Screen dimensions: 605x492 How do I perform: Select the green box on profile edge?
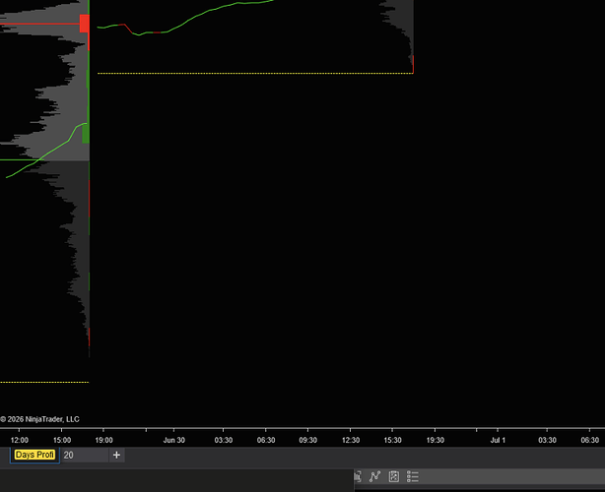[86, 133]
